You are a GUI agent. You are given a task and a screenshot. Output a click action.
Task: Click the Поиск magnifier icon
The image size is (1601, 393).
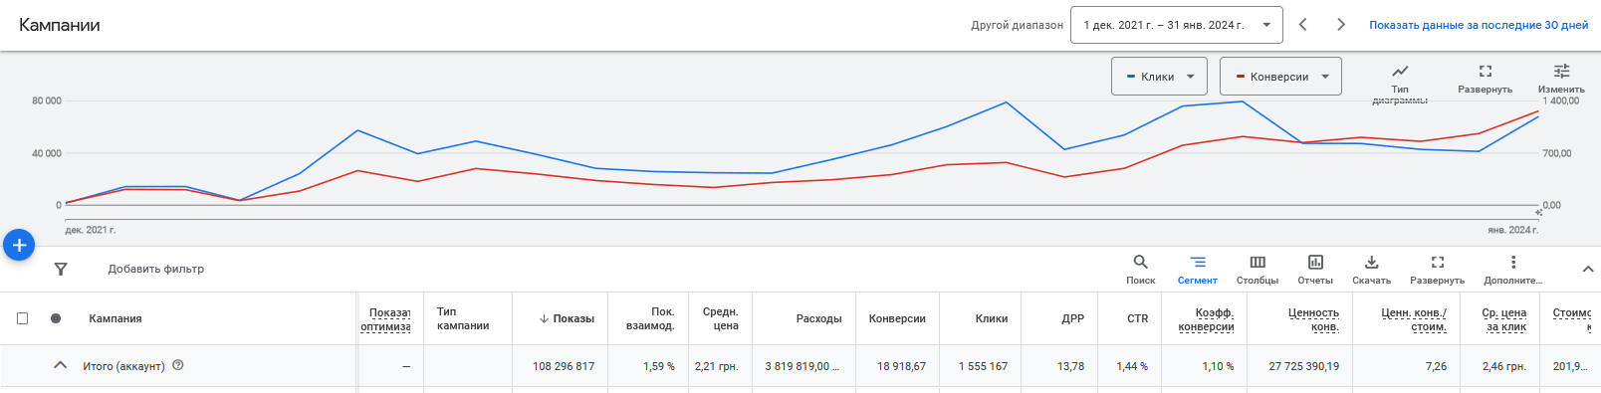pyautogui.click(x=1141, y=262)
